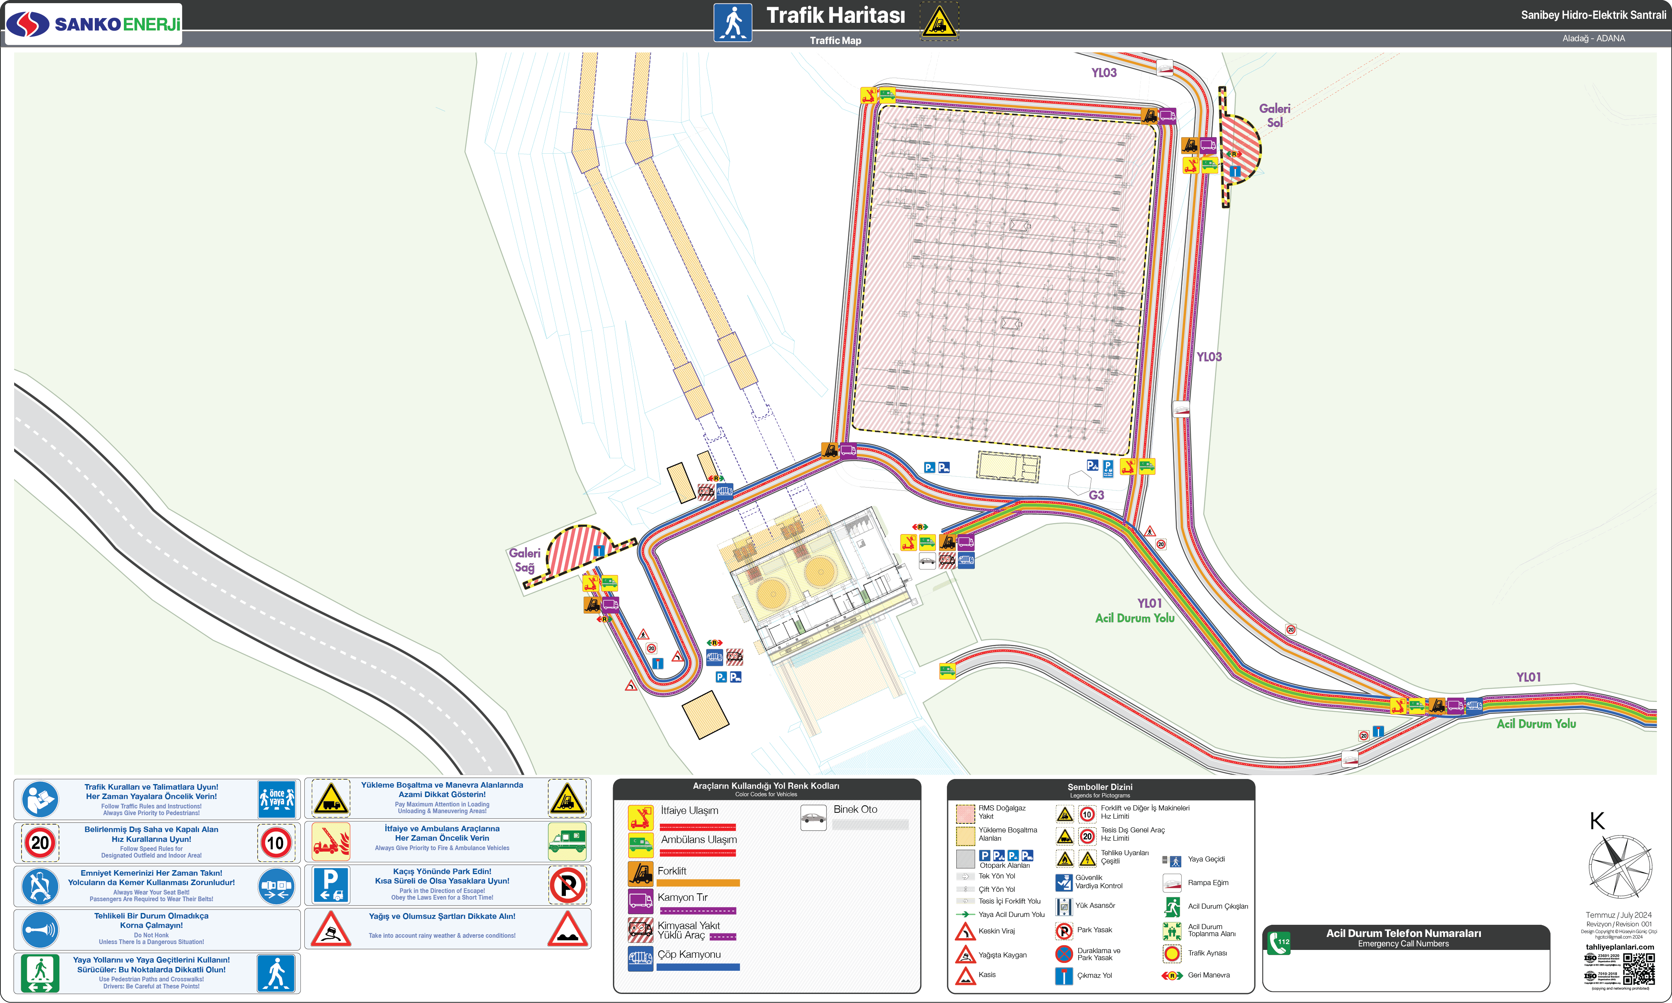
Task: Click the blue pedestrian icon beside Trafik Haritası title
Action: (733, 23)
